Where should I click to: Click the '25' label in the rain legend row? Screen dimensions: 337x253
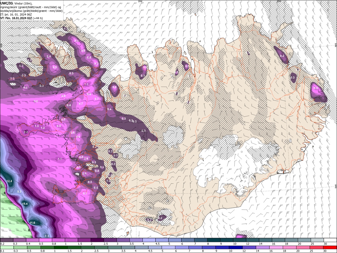click(311, 251)
